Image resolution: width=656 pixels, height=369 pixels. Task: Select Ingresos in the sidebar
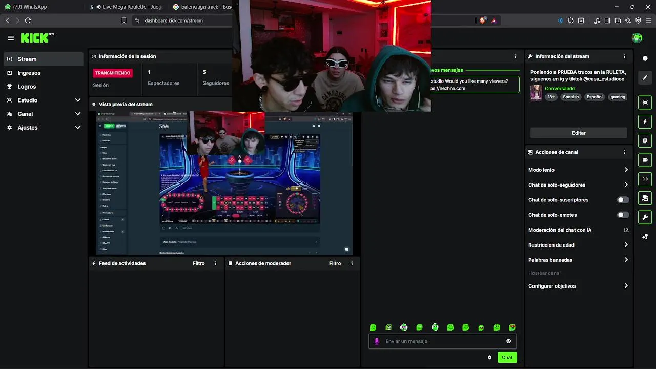point(44,73)
